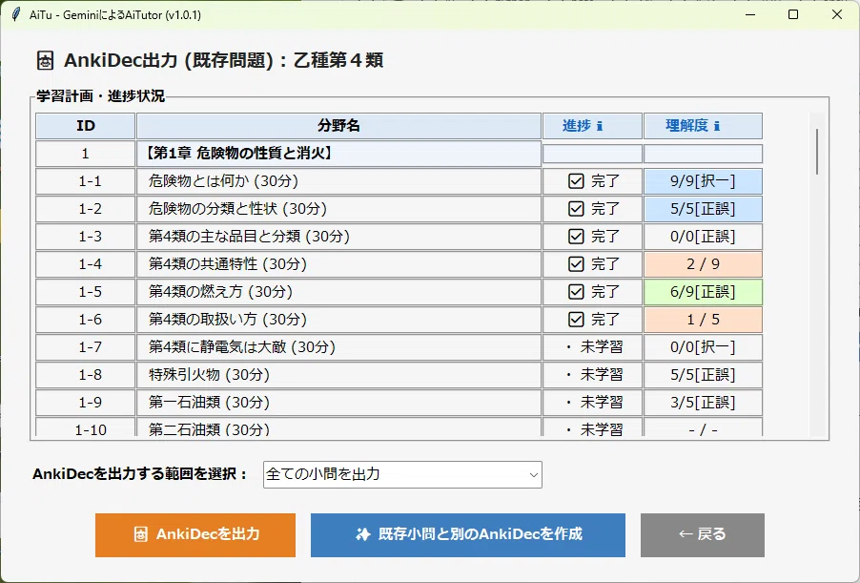This screenshot has height=583, width=860.
Task: Click ID cell 1-5
Action: coord(86,292)
